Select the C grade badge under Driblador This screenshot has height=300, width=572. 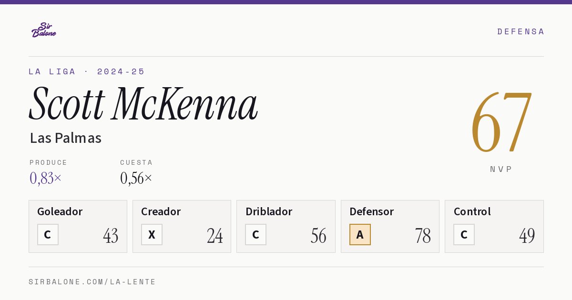(256, 235)
